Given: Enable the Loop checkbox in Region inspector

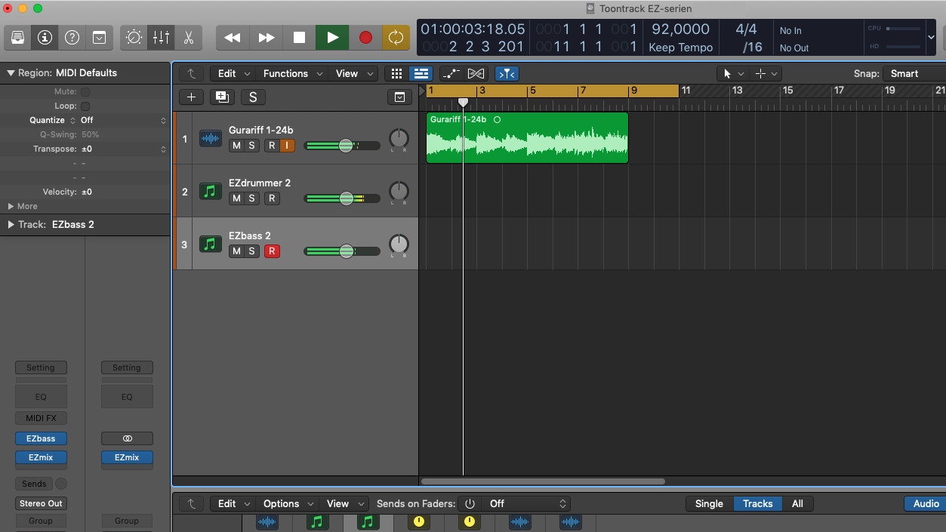Looking at the screenshot, I should pyautogui.click(x=85, y=106).
